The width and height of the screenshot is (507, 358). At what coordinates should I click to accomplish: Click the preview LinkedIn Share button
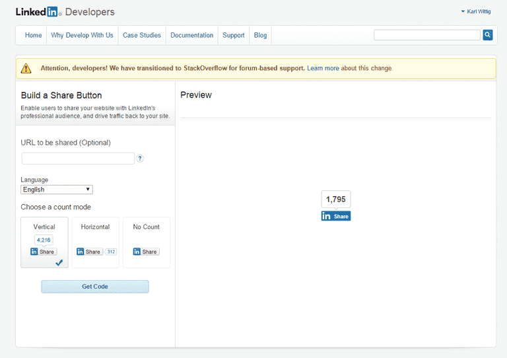tap(336, 216)
